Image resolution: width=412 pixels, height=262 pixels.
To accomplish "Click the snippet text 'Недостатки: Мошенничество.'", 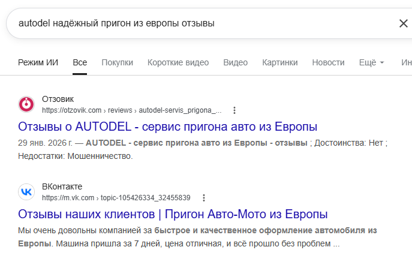I will coord(76,156).
